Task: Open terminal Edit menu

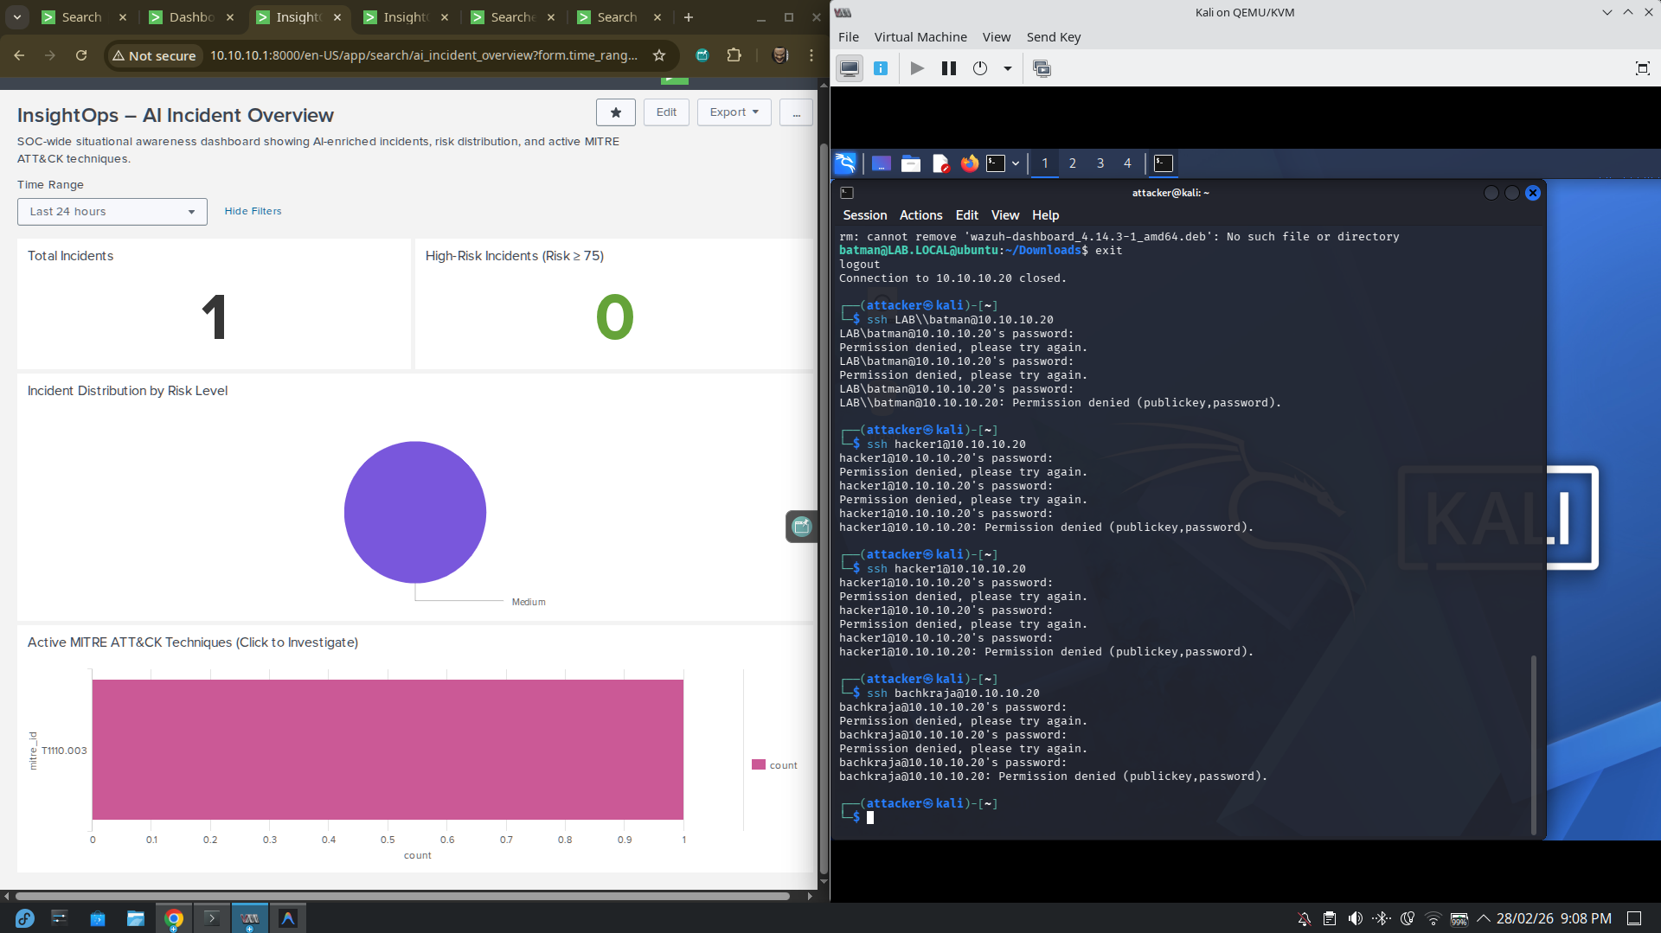Action: tap(966, 215)
